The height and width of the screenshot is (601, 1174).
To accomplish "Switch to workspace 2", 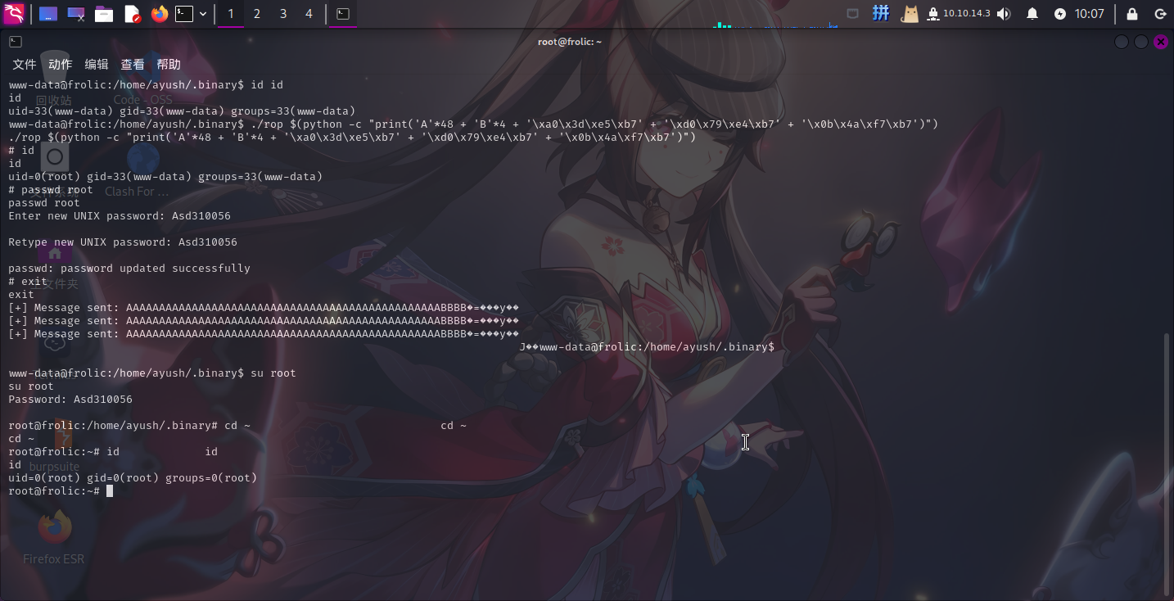I will coord(257,14).
